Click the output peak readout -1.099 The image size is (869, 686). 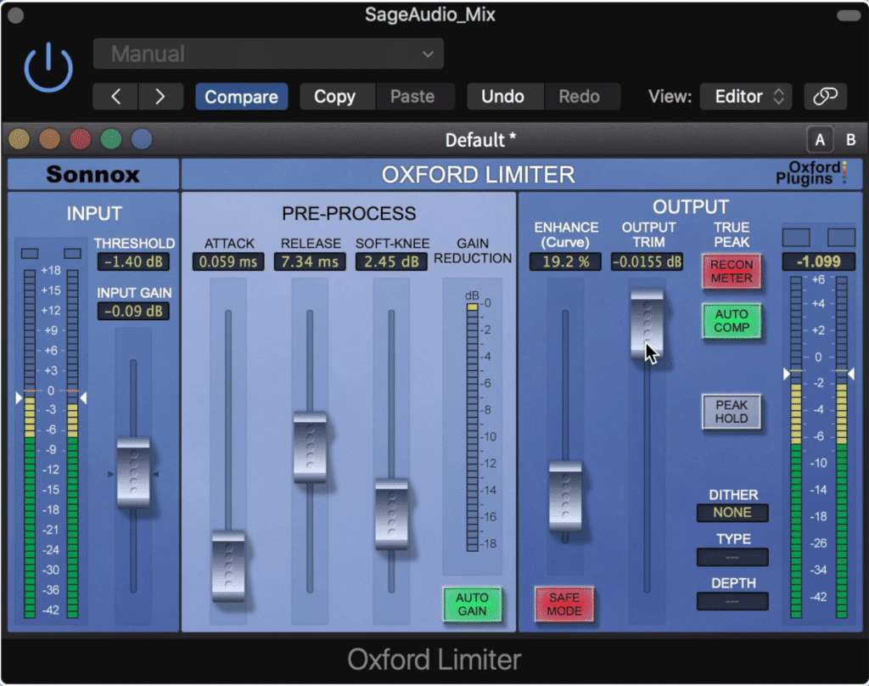click(819, 261)
